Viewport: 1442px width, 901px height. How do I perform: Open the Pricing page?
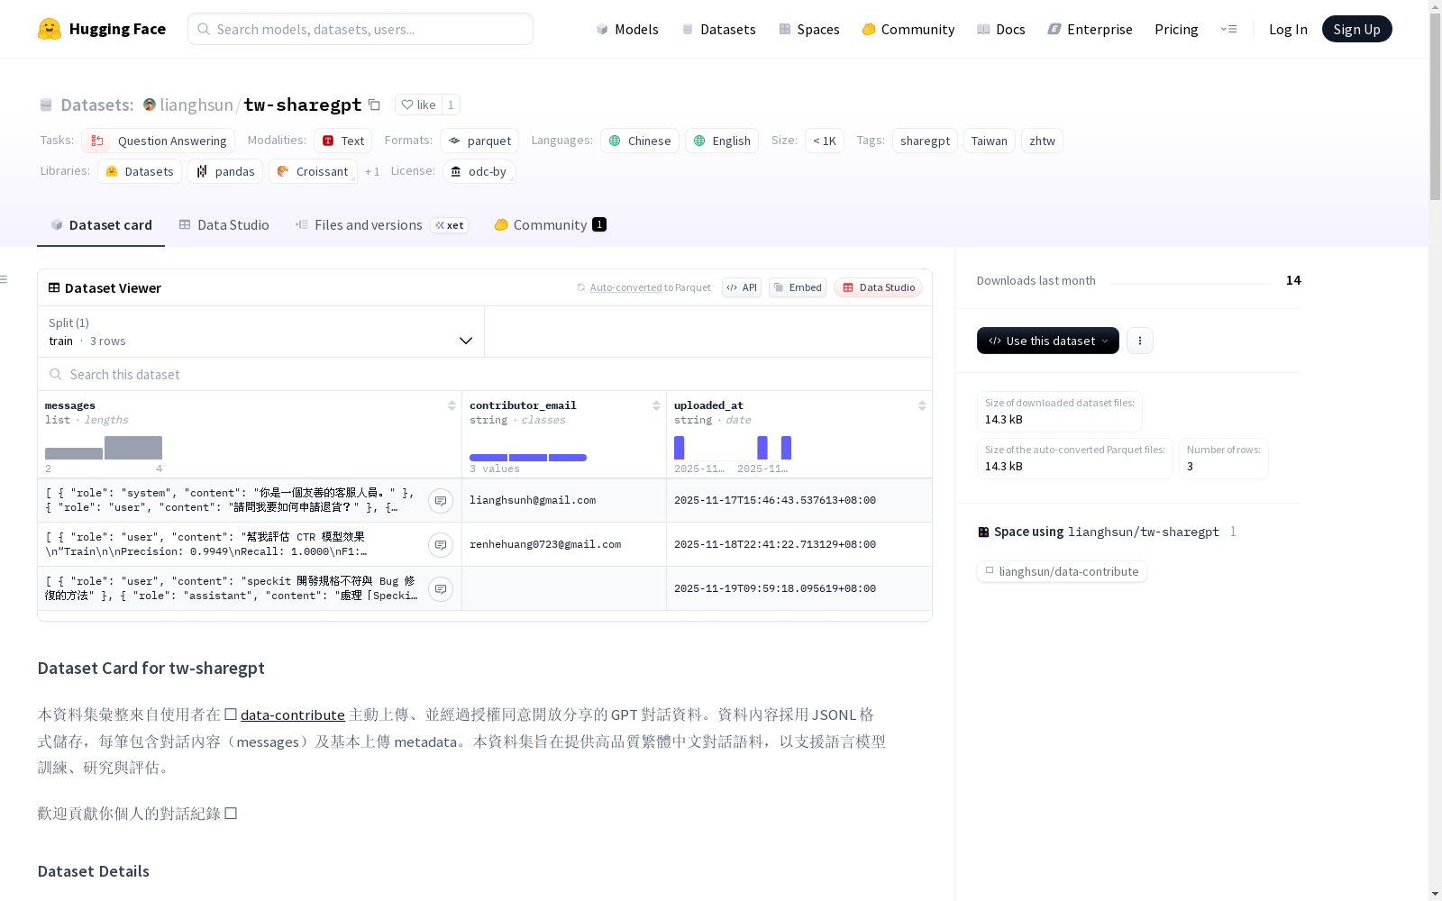1176,29
